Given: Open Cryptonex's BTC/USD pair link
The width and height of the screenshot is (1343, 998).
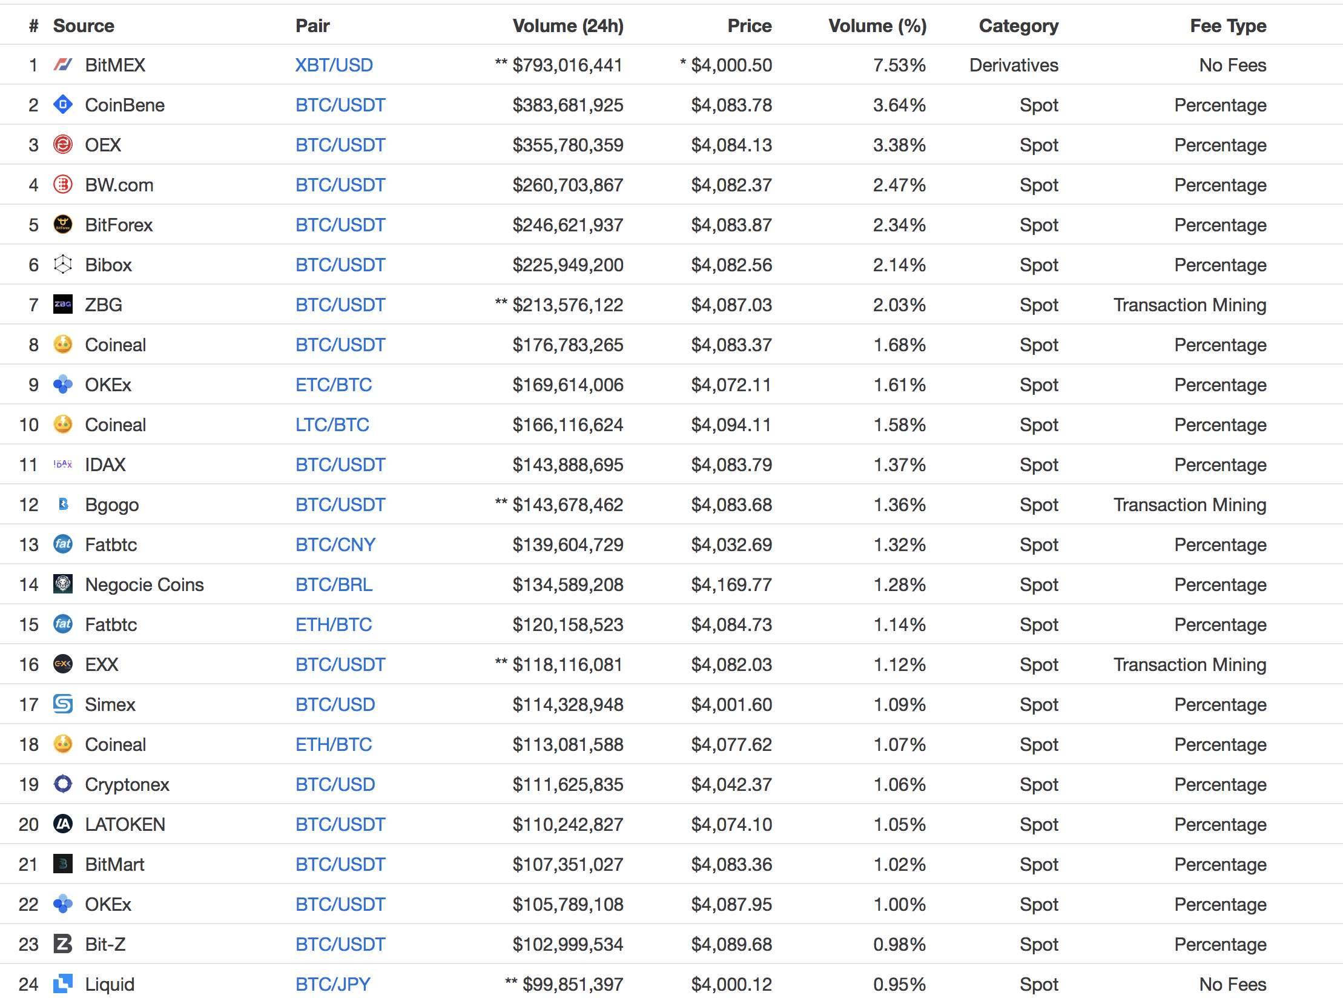Looking at the screenshot, I should click(x=335, y=784).
